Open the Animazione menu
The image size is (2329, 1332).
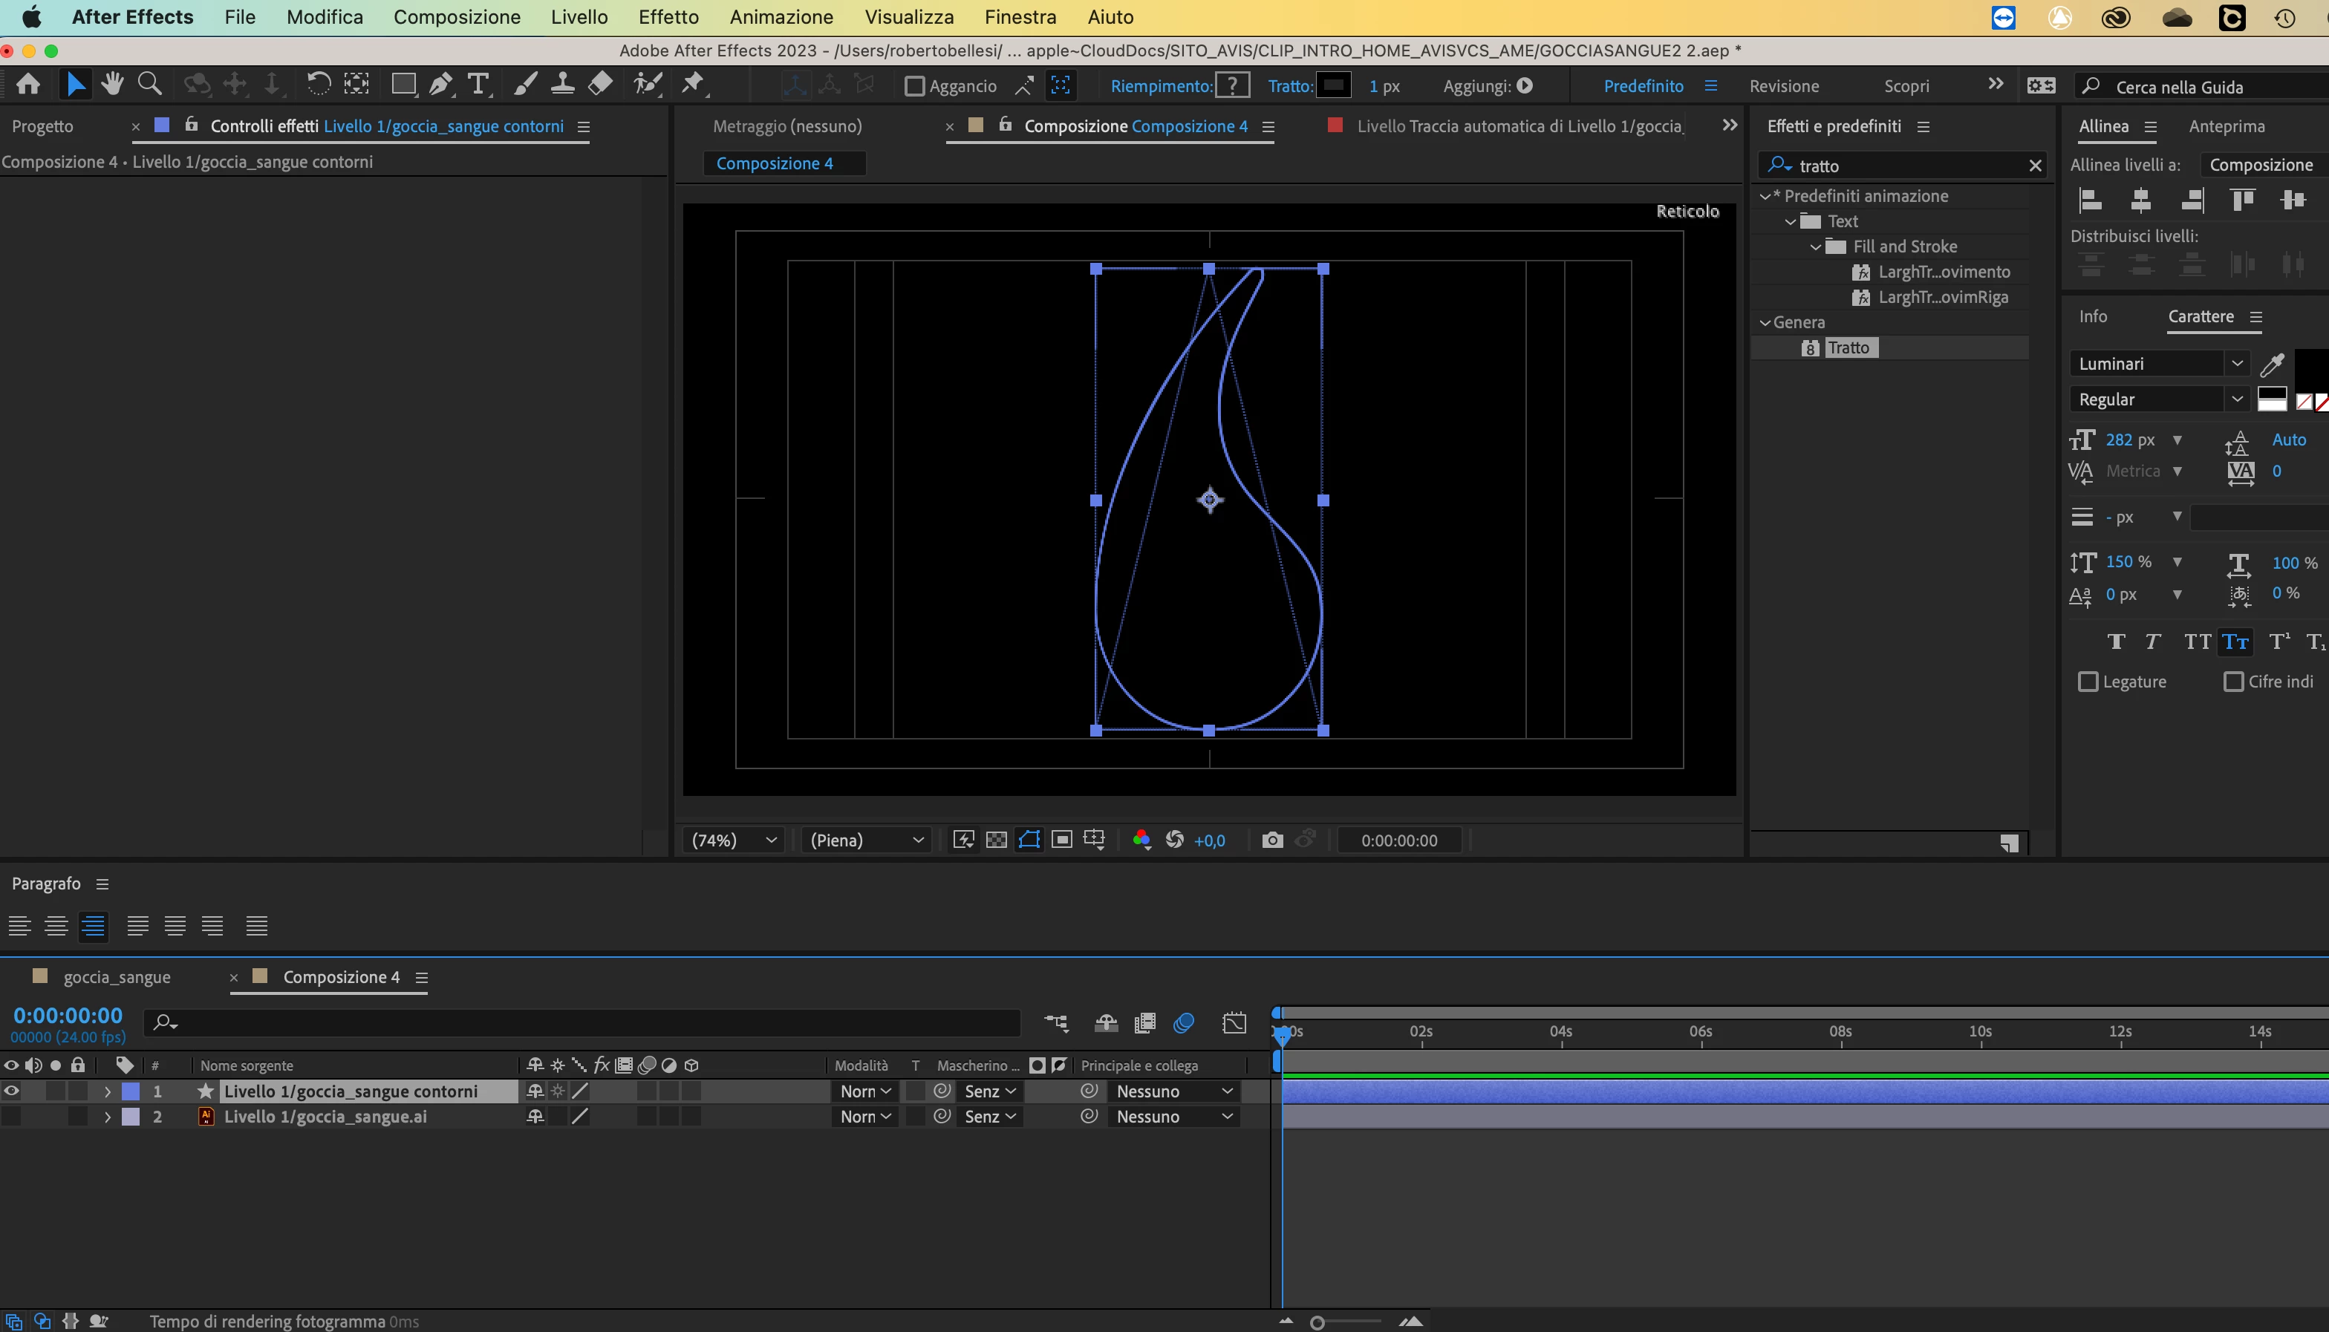pyautogui.click(x=781, y=16)
